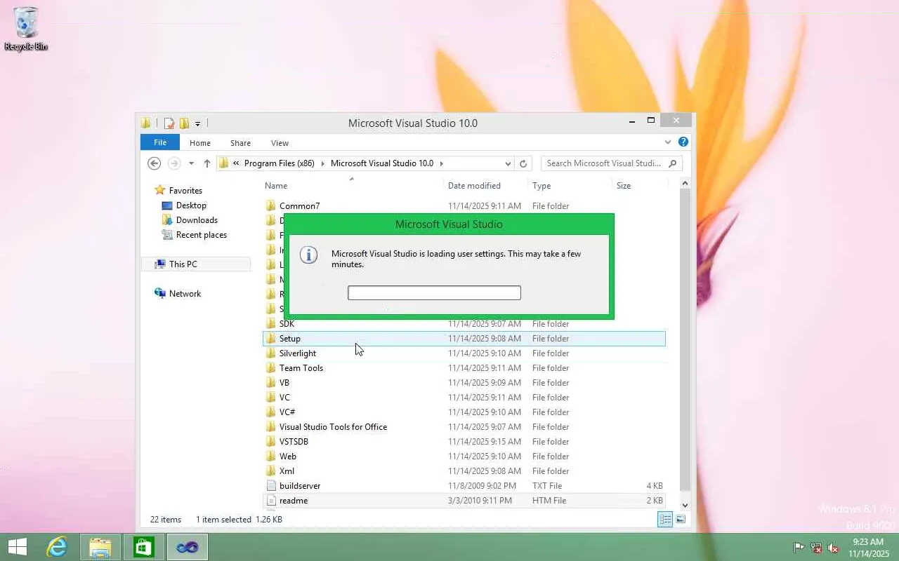
Task: Open the address bar history dropdown
Action: pos(508,163)
